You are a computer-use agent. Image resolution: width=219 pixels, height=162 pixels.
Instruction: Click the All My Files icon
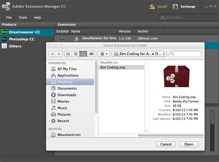point(53,69)
